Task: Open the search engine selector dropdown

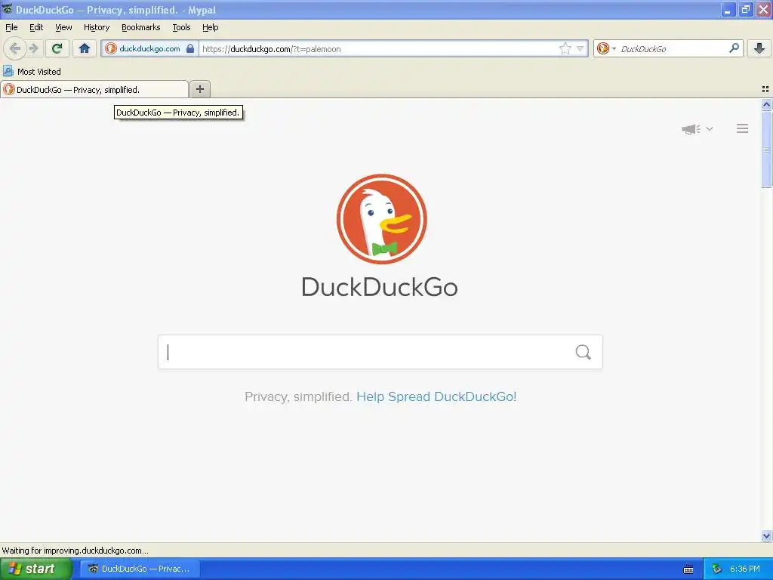Action: 606,48
